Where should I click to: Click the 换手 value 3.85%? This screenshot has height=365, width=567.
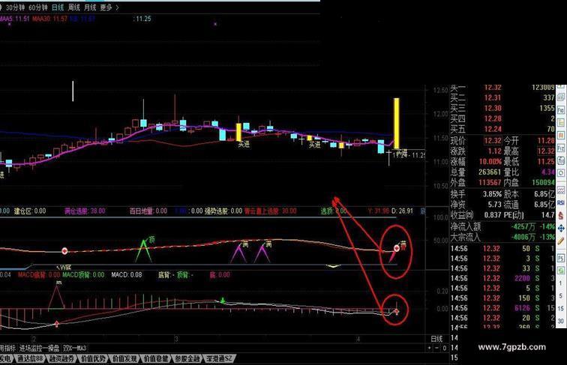click(x=492, y=194)
